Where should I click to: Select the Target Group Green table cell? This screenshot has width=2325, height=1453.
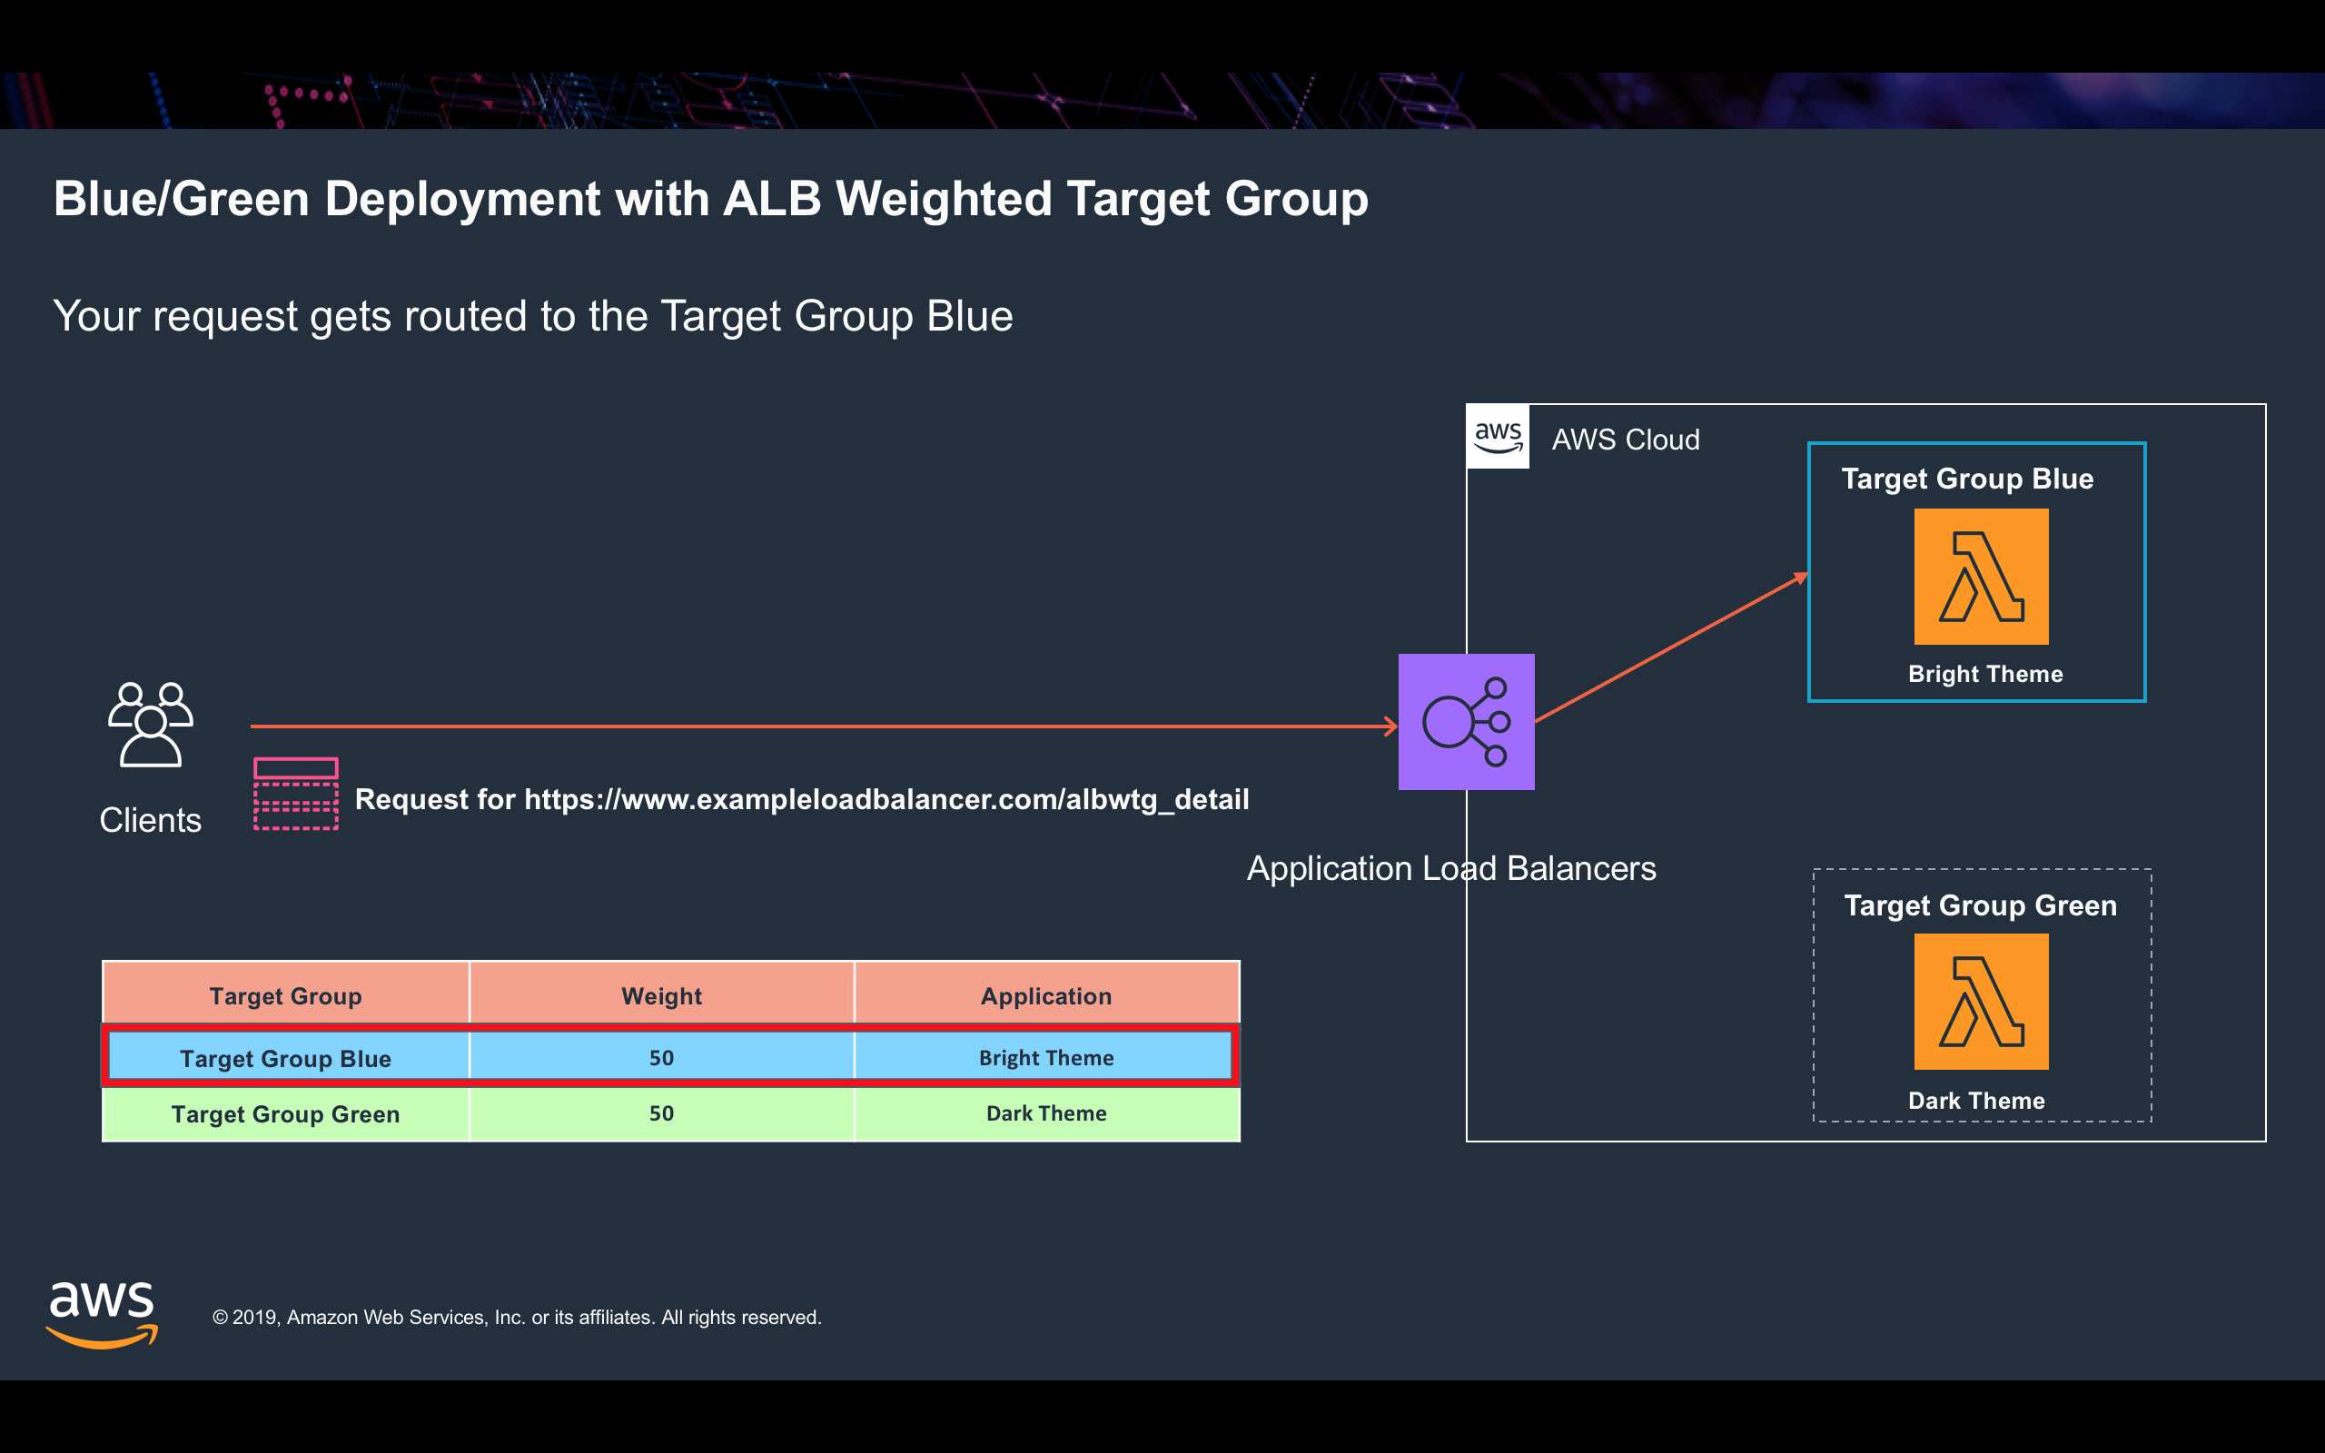point(286,1113)
